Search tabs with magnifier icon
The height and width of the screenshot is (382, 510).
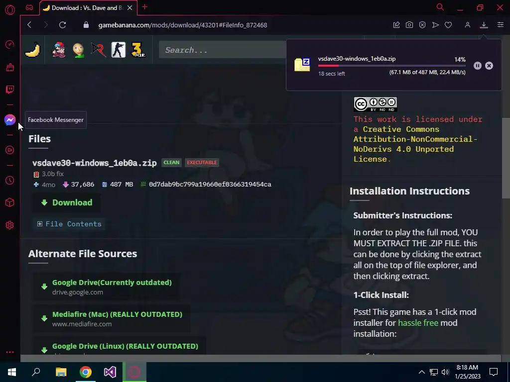click(x=440, y=7)
